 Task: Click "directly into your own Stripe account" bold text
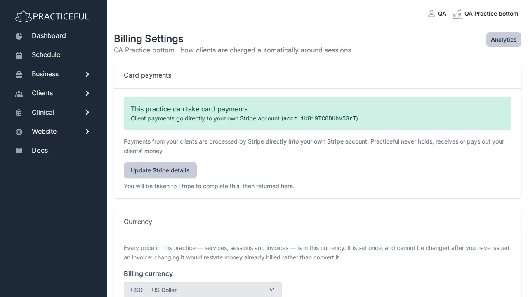coord(317,141)
